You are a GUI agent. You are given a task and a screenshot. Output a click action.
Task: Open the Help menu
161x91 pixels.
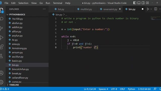[68, 3]
